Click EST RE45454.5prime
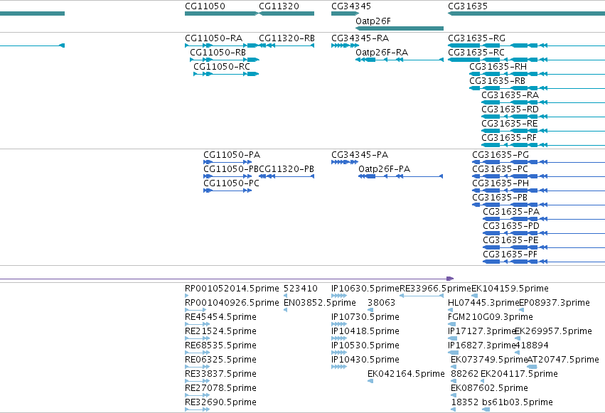This screenshot has width=605, height=413. coord(197,324)
